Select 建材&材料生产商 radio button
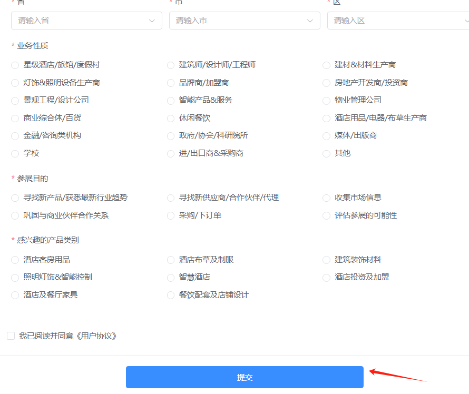469x394 pixels. [x=327, y=65]
